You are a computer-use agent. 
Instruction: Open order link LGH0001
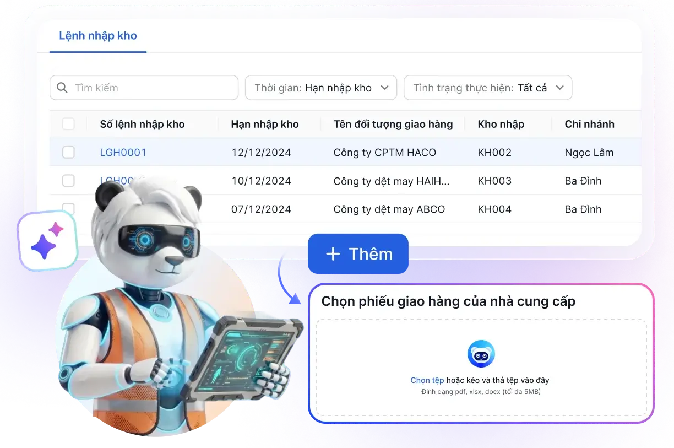point(123,153)
